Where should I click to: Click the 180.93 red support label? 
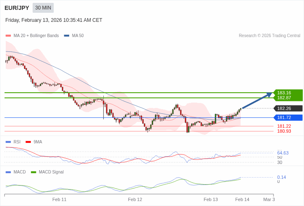[284, 131]
